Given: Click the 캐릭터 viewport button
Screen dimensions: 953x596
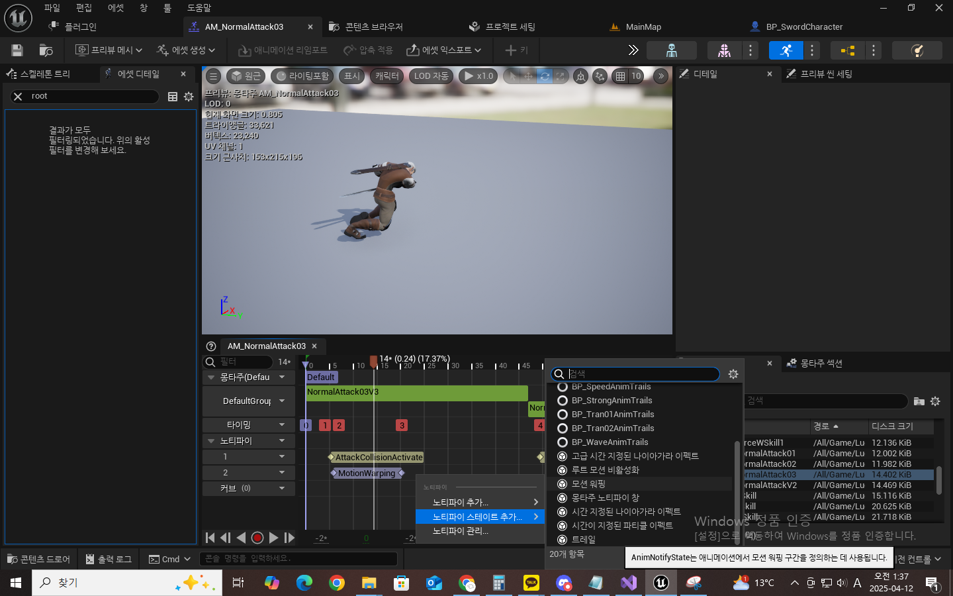Looking at the screenshot, I should coord(387,76).
